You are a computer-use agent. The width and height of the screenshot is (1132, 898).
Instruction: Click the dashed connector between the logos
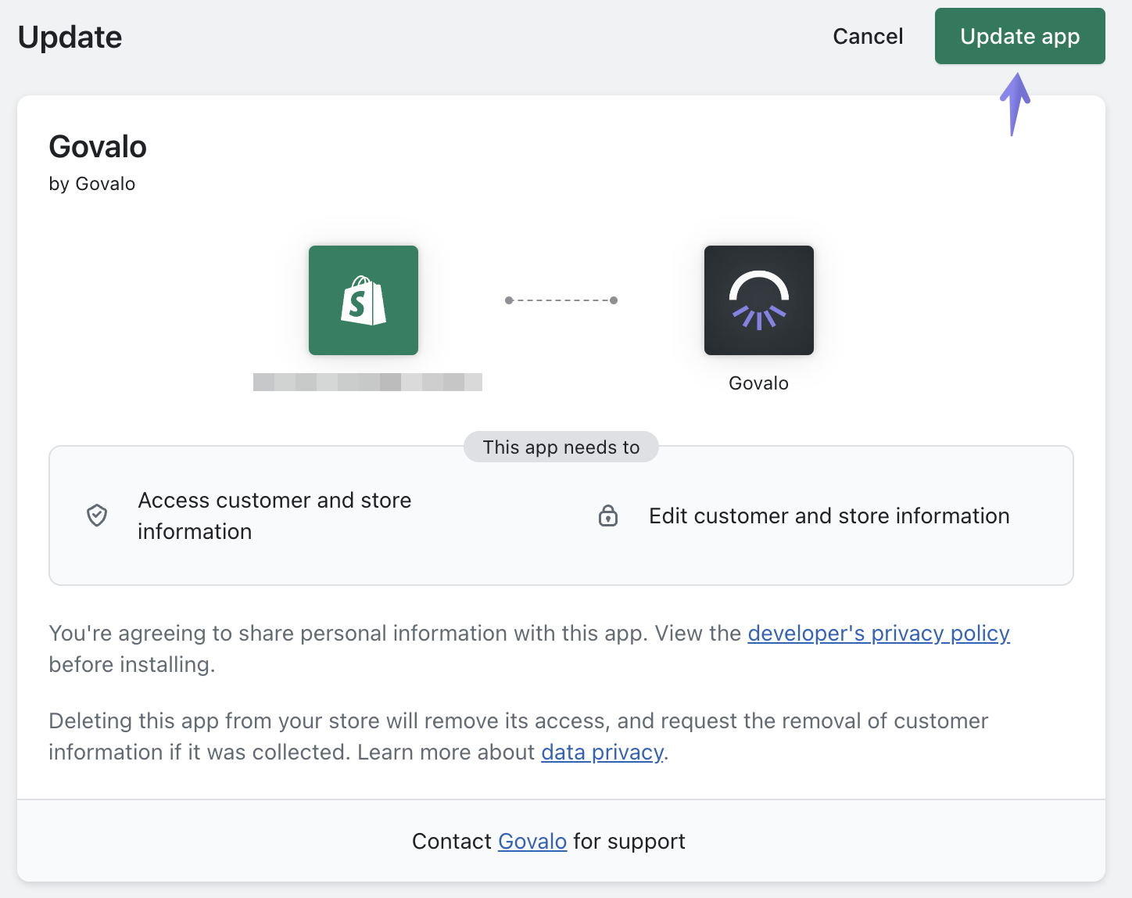[561, 300]
